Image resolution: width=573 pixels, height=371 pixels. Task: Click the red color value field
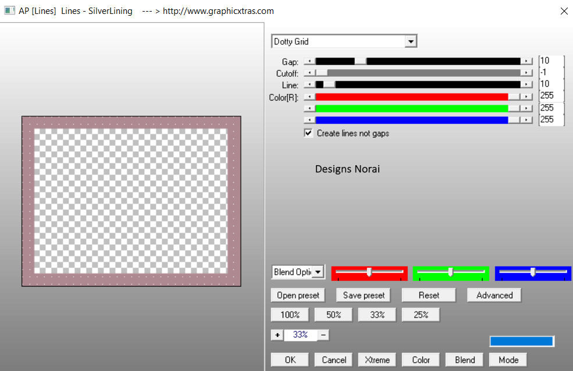pos(551,96)
